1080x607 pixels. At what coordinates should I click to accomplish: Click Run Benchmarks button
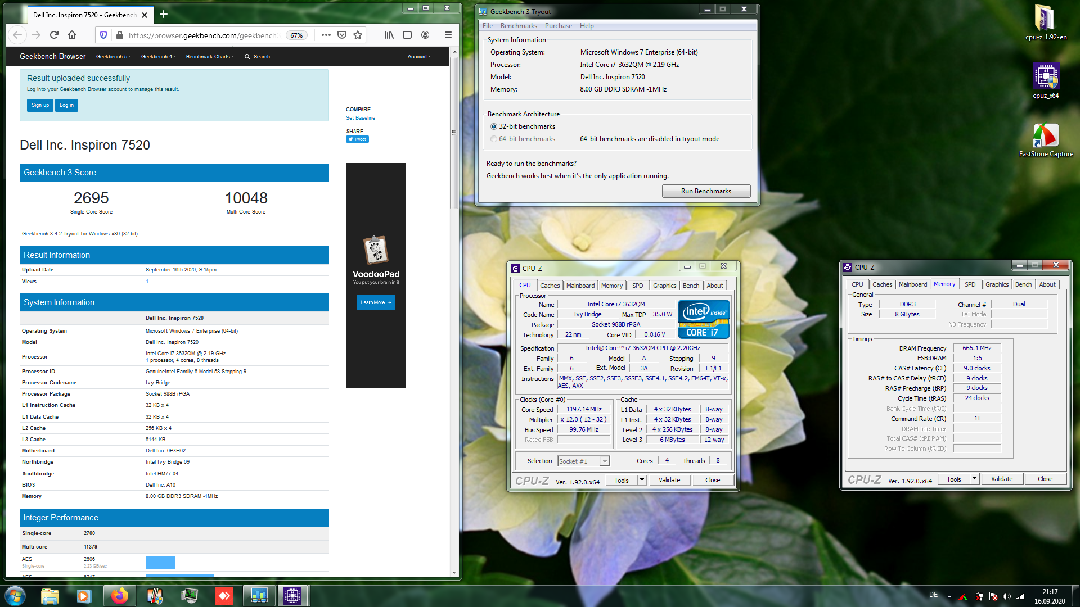point(706,191)
